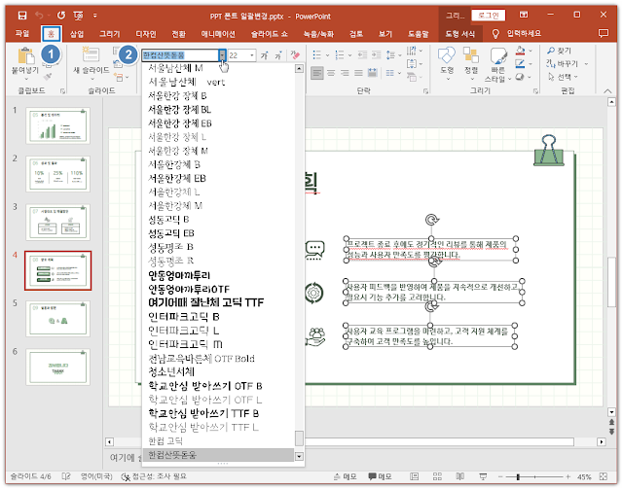Screen dimensions: 623x490
Task: Click the numbered list icon
Action: pyautogui.click(x=340, y=54)
